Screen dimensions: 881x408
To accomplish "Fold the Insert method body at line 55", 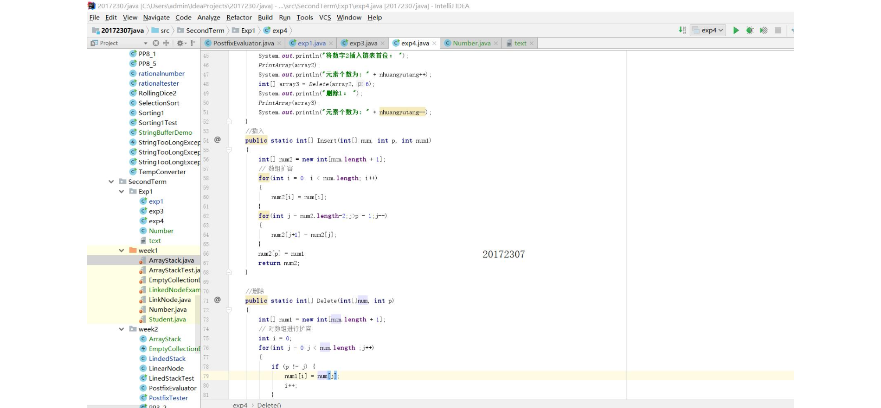I will tap(229, 150).
